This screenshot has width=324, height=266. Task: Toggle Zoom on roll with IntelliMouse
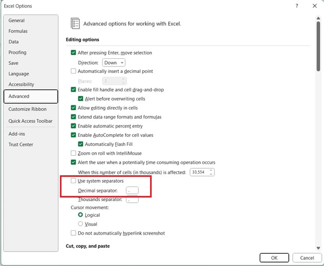(x=74, y=153)
